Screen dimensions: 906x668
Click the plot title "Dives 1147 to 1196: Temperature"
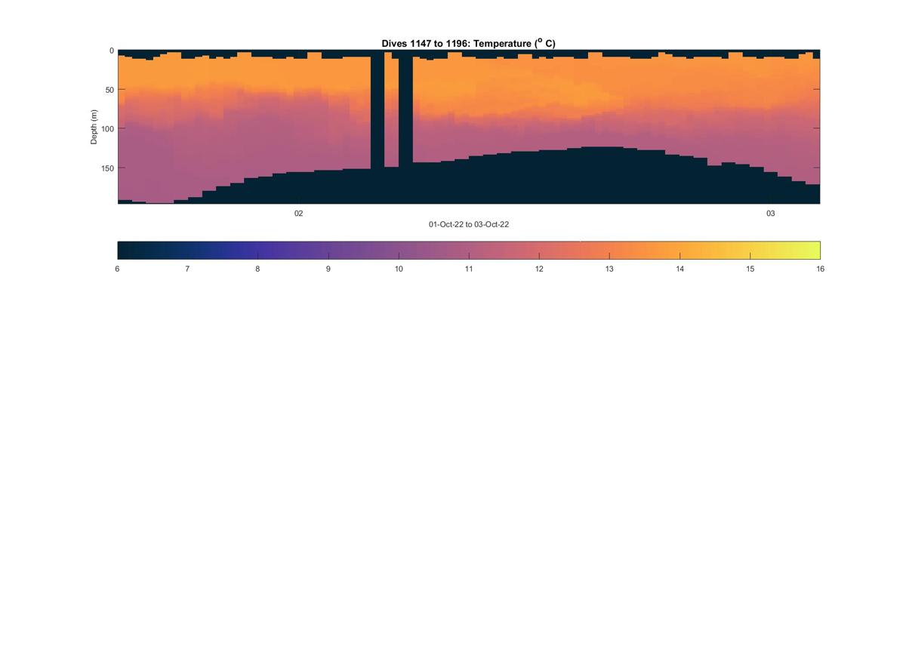pos(468,43)
